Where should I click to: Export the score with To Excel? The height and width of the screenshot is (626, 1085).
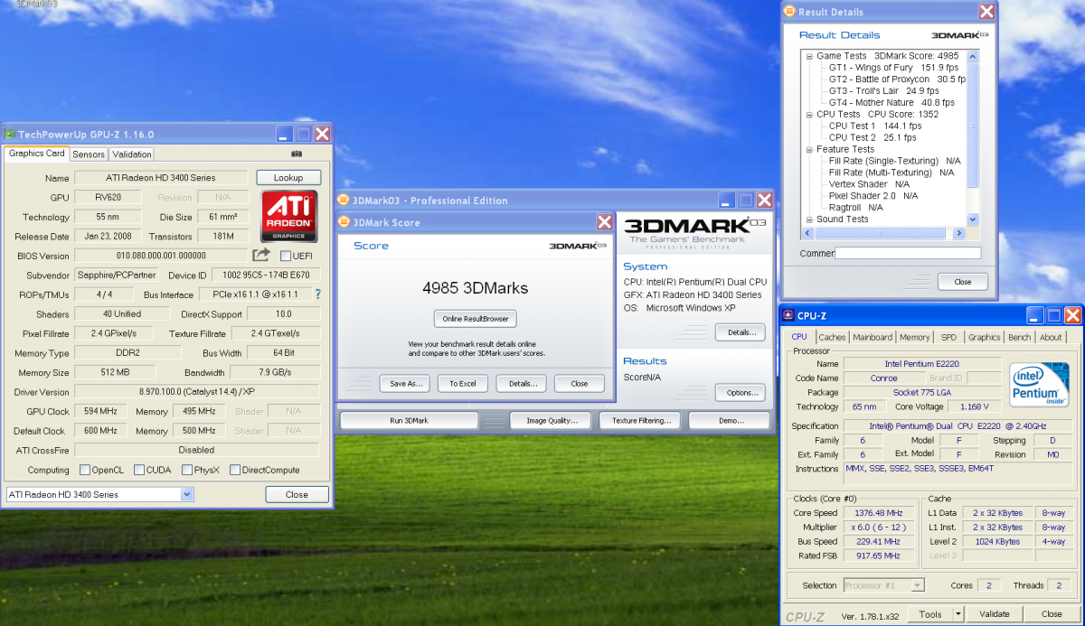463,383
